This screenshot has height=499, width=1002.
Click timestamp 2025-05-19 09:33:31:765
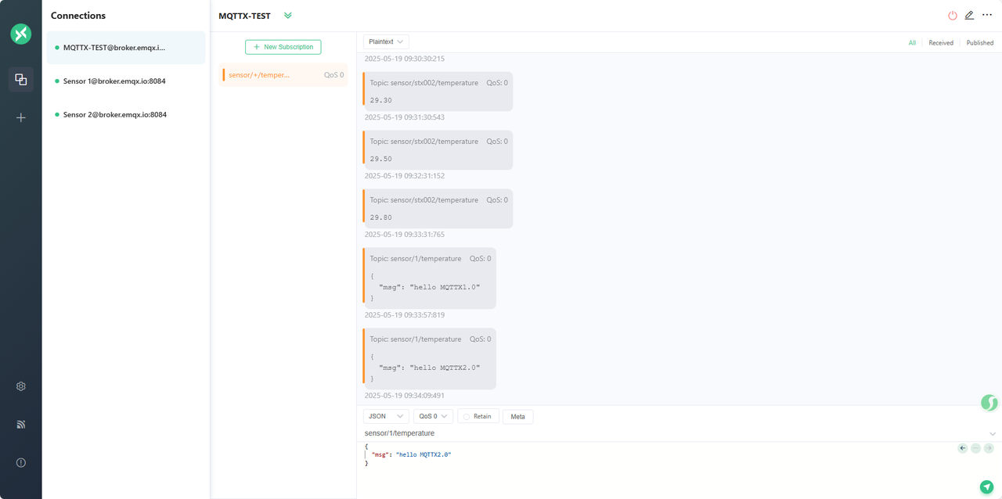click(x=405, y=235)
